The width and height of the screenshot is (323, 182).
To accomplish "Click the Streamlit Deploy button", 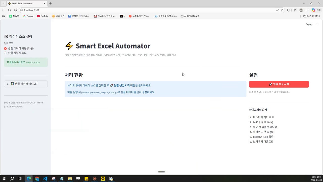I will pos(309,24).
